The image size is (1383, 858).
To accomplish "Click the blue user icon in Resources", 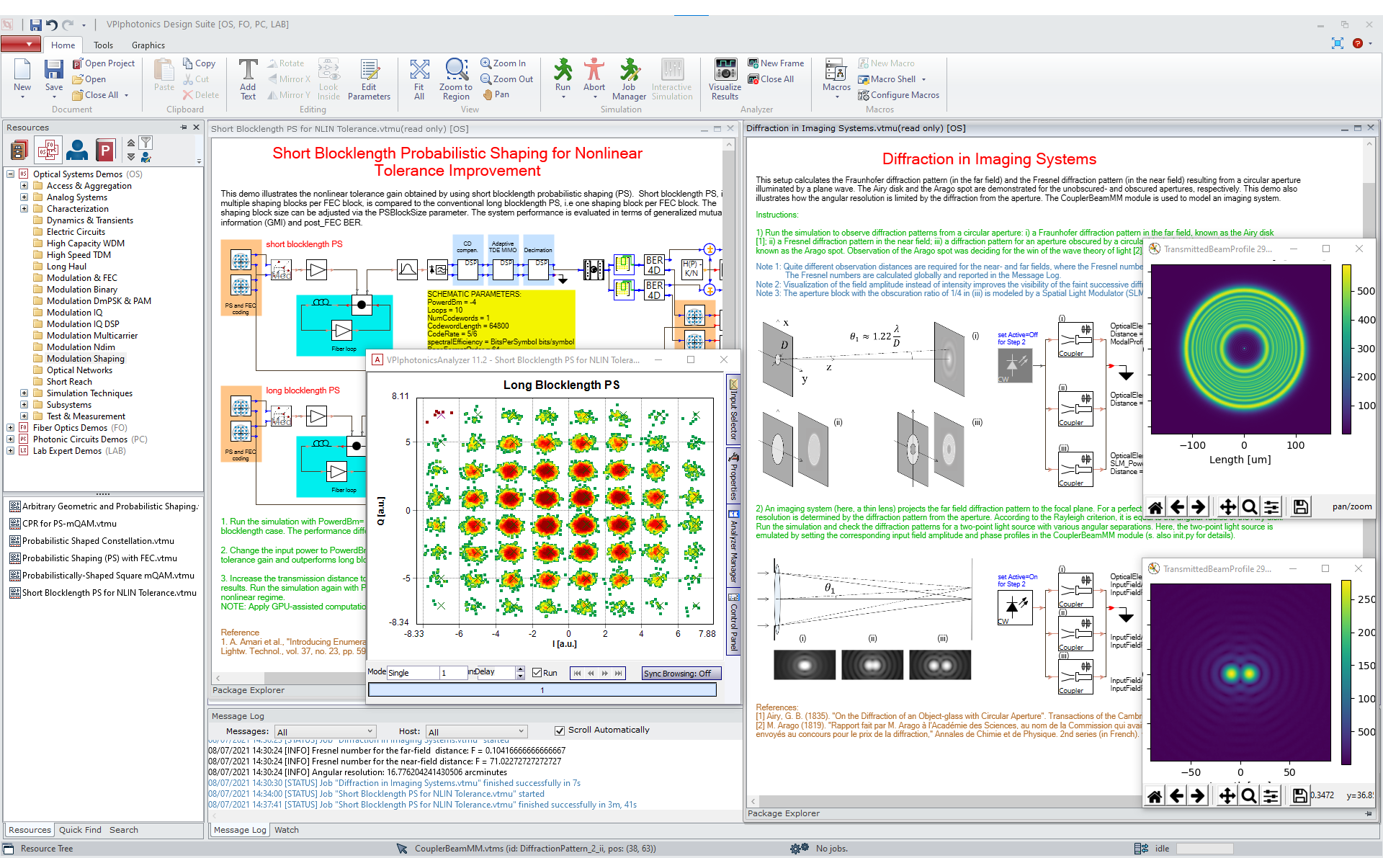I will (x=77, y=150).
